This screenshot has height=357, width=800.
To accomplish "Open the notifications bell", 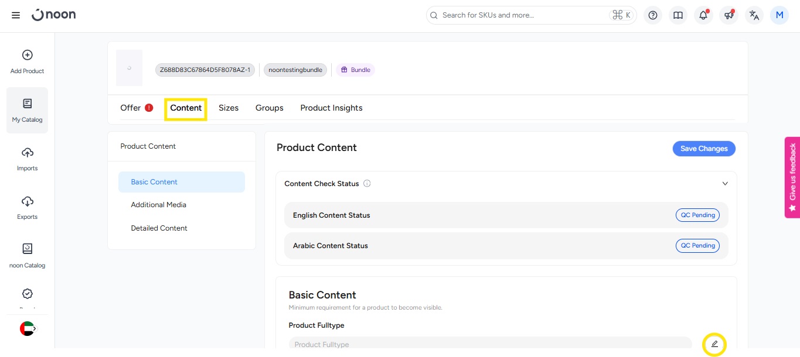I will click(x=703, y=15).
